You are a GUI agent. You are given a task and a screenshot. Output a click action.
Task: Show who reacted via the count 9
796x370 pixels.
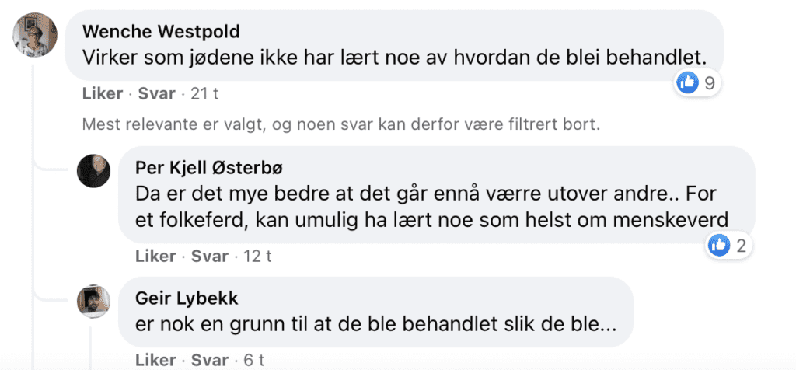tap(710, 82)
